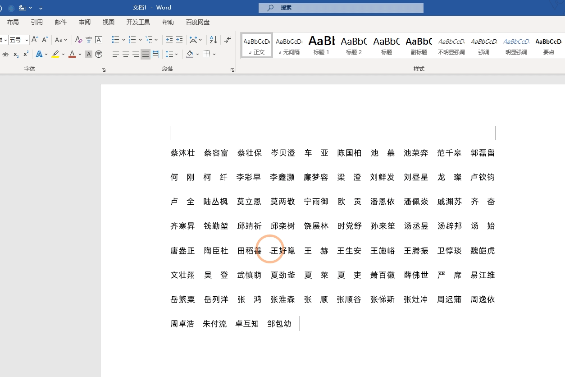Click the Show paragraph marks icon
The image size is (565, 377).
[228, 40]
